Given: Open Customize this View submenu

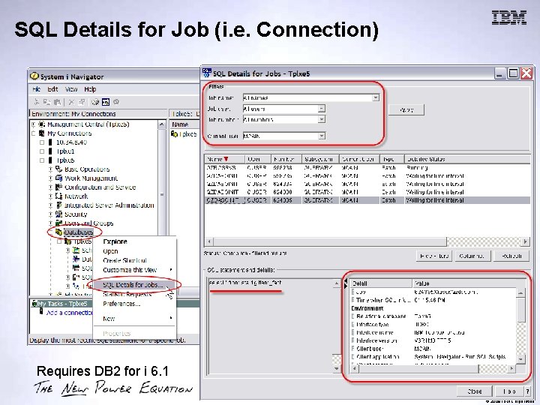Looking at the screenshot, I should coord(134,270).
